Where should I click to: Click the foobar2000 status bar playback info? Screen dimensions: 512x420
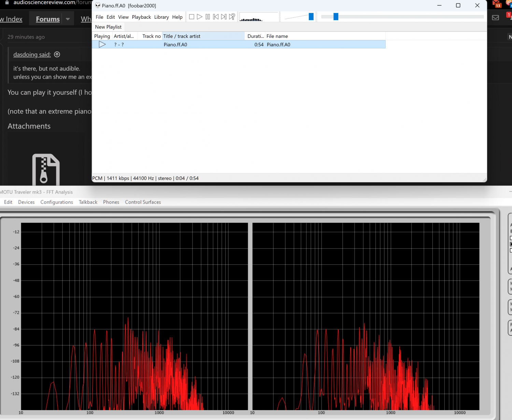pyautogui.click(x=145, y=178)
